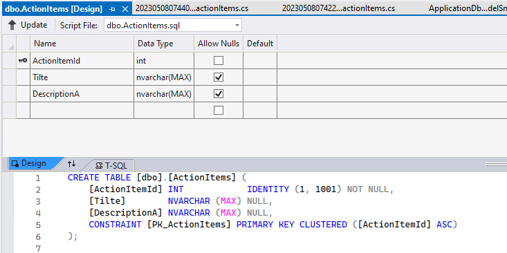
Task: Click the splitter grip between design and SQL panes
Action: pos(497,164)
